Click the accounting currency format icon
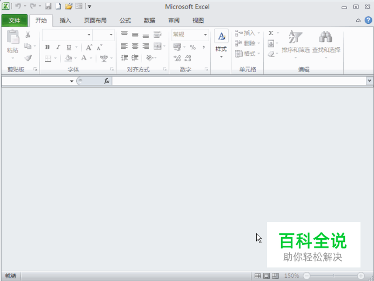This screenshot has height=281, width=374. tap(177, 47)
